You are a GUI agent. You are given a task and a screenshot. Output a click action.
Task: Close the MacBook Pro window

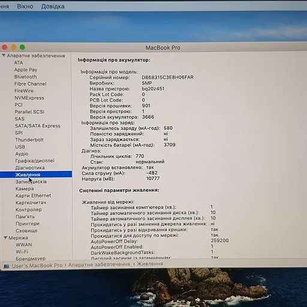tap(5, 47)
